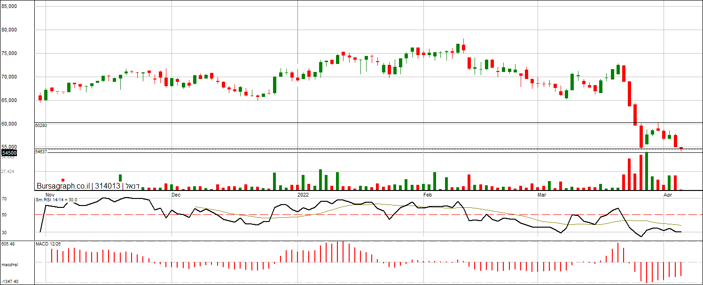Click the 27,424 volume axis label

pyautogui.click(x=8, y=172)
